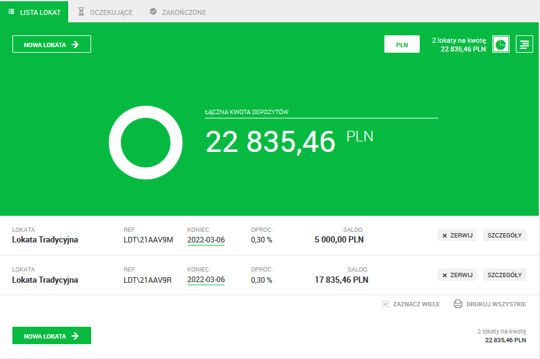Open the Oczekujące tab

coord(105,12)
